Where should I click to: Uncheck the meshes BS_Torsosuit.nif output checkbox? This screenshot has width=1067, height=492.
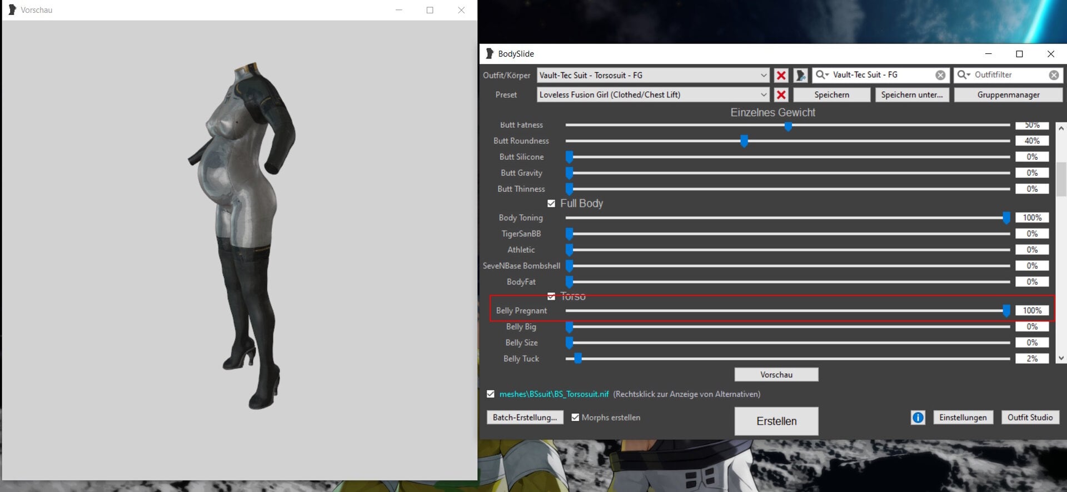(490, 394)
